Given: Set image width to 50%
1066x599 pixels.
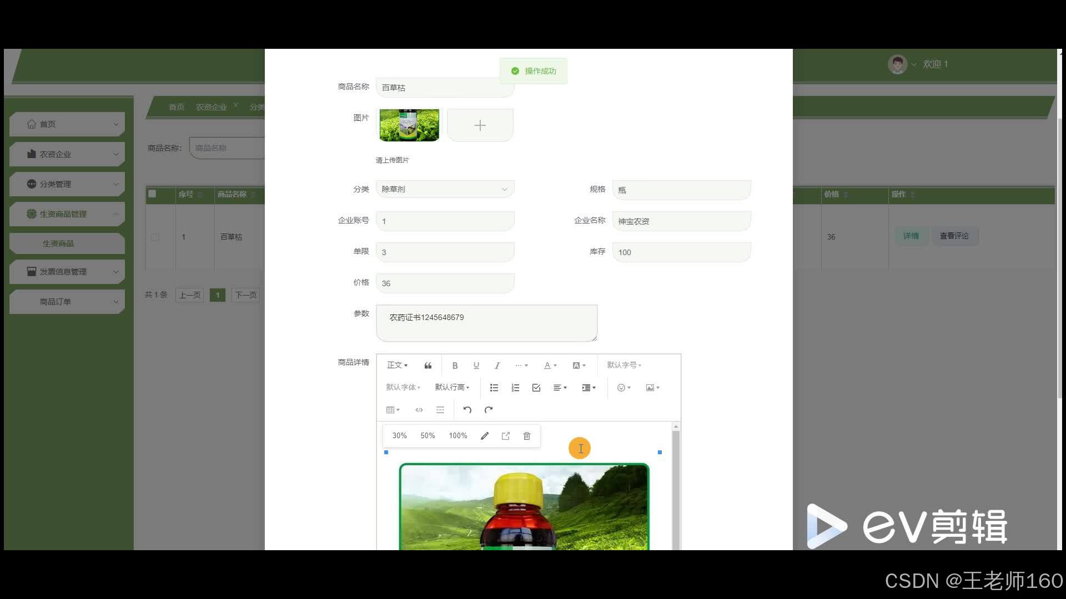Looking at the screenshot, I should coord(428,436).
